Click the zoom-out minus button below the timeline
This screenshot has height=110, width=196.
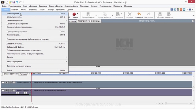tap(163, 103)
